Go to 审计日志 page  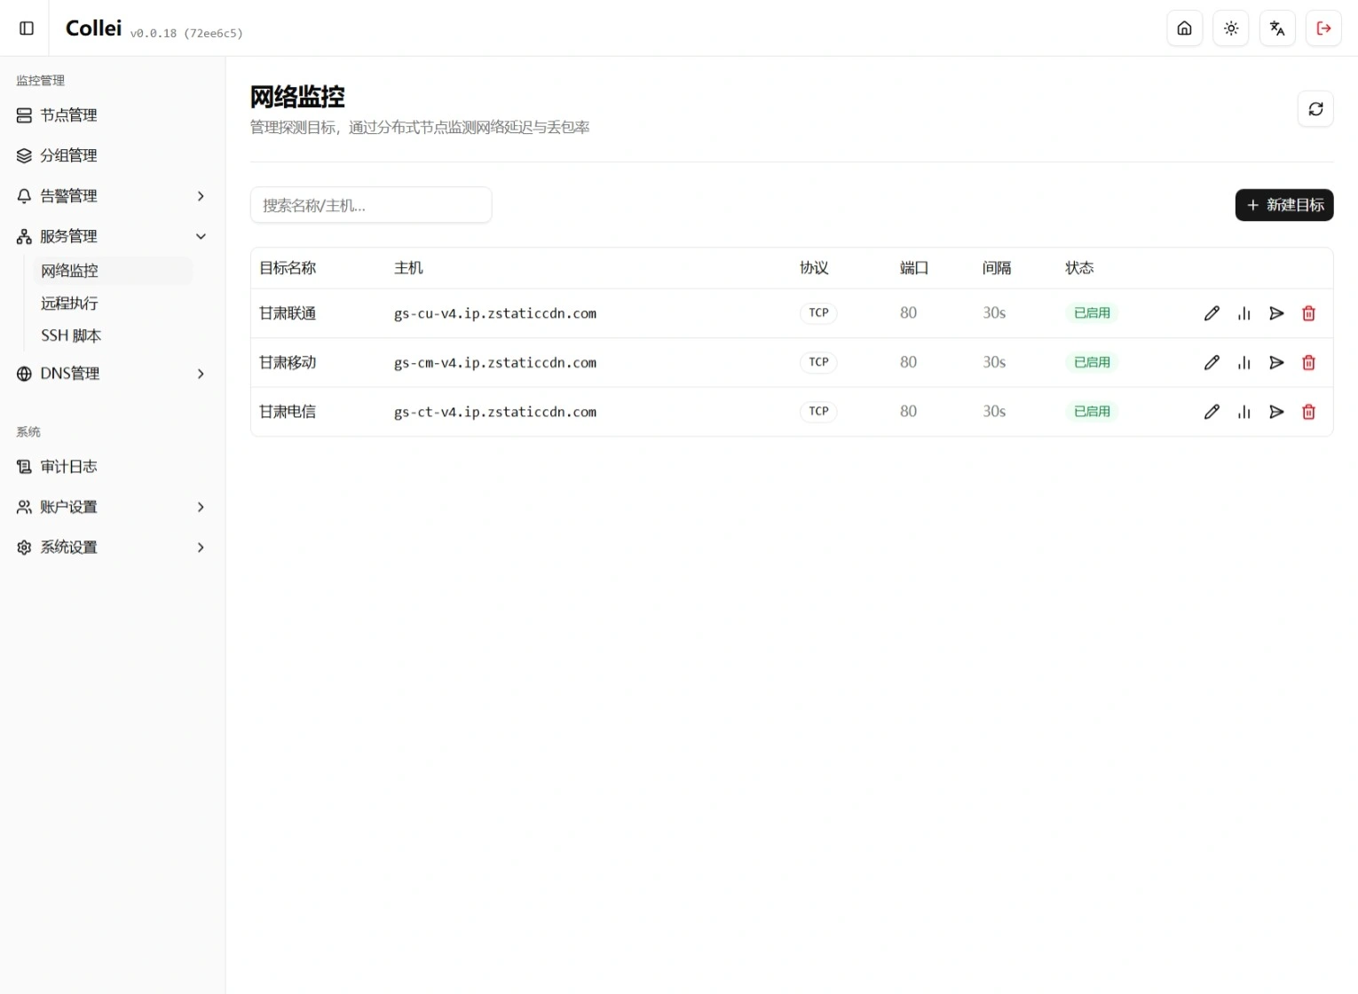68,467
